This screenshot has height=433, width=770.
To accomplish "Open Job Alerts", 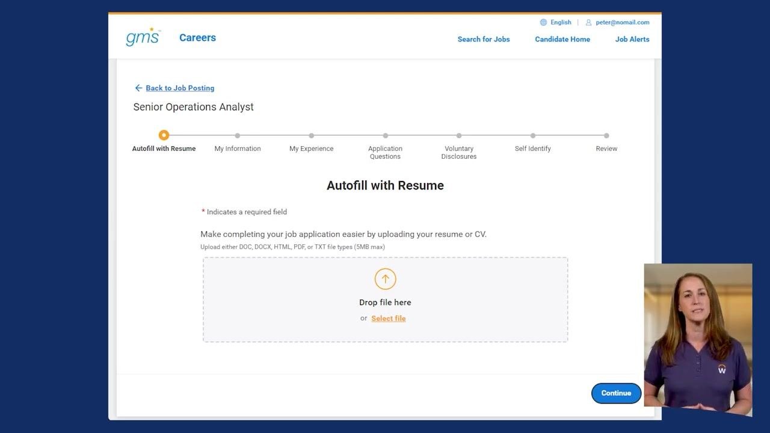I will pos(632,39).
